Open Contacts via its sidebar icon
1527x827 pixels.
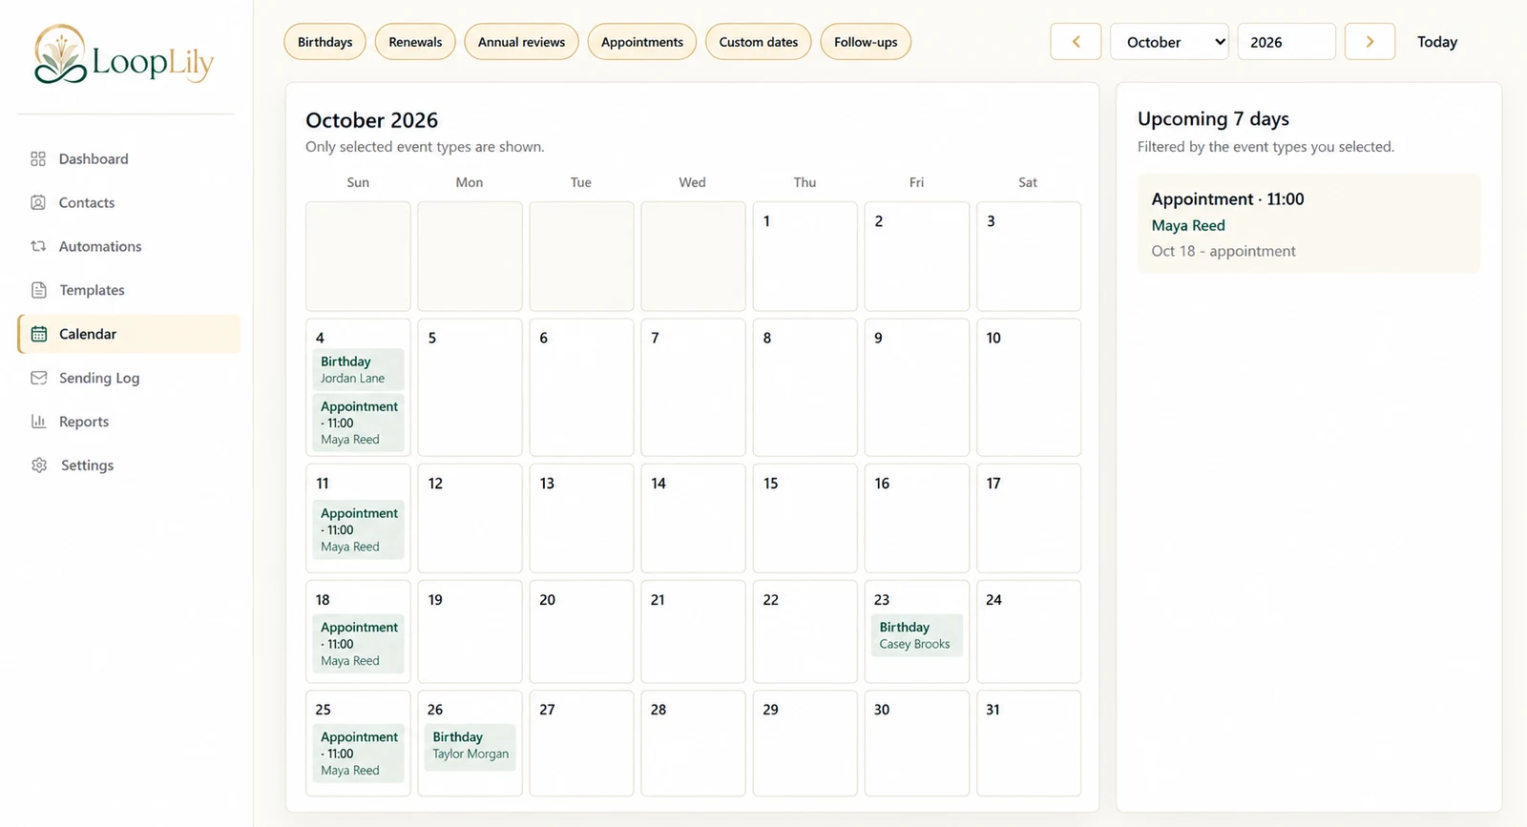[x=38, y=202]
